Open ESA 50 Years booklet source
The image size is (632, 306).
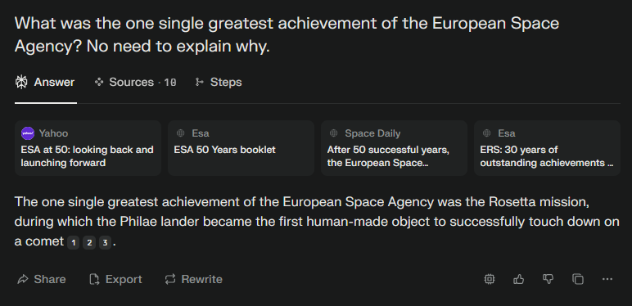tap(241, 148)
